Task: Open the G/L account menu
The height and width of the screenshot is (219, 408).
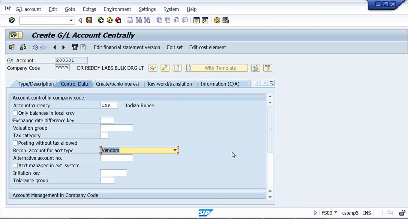Action: click(x=28, y=9)
